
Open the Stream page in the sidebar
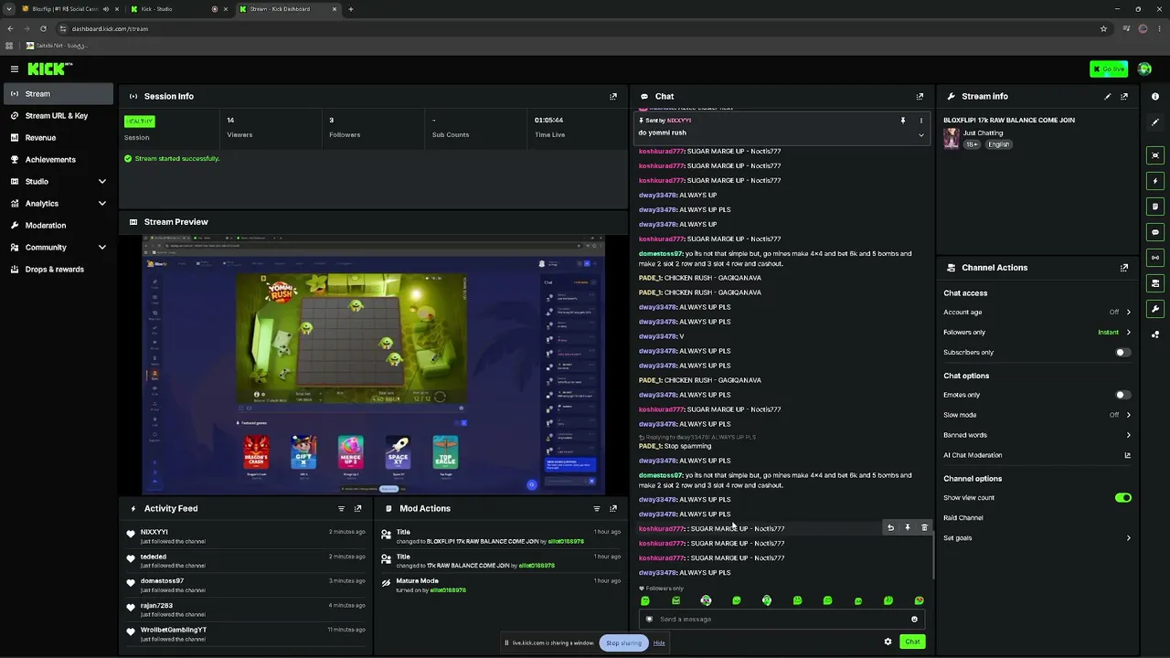tap(58, 94)
